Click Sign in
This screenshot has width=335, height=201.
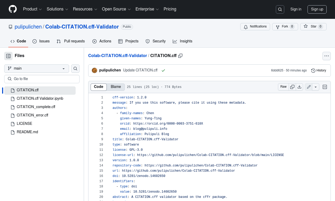[x=296, y=9]
